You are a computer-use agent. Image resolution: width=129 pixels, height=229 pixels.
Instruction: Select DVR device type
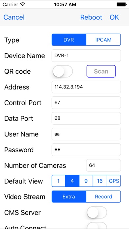69,40
